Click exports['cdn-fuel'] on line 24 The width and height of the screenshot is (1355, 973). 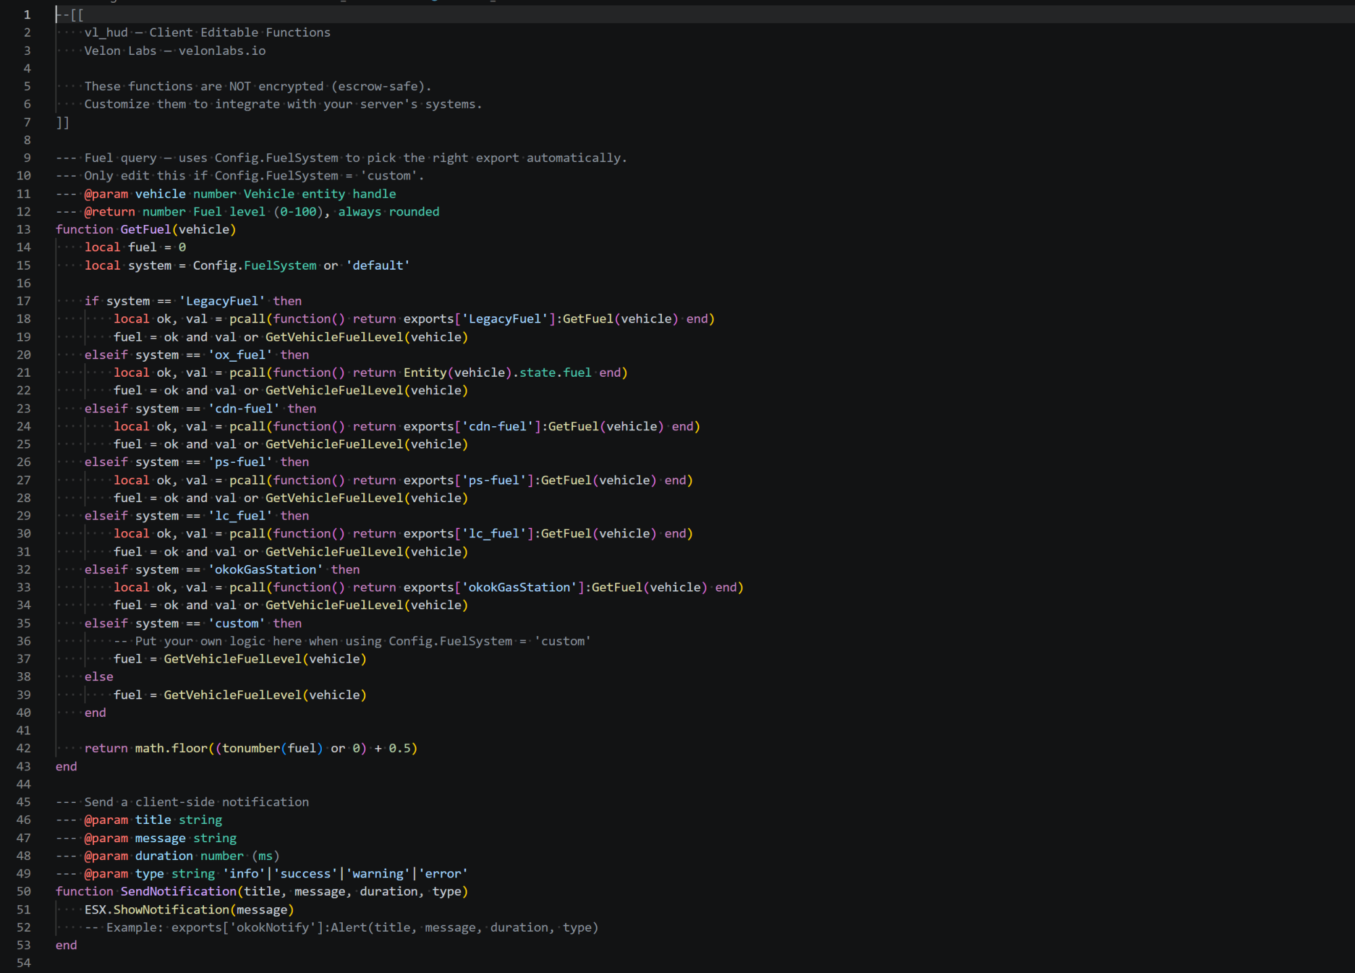click(472, 426)
